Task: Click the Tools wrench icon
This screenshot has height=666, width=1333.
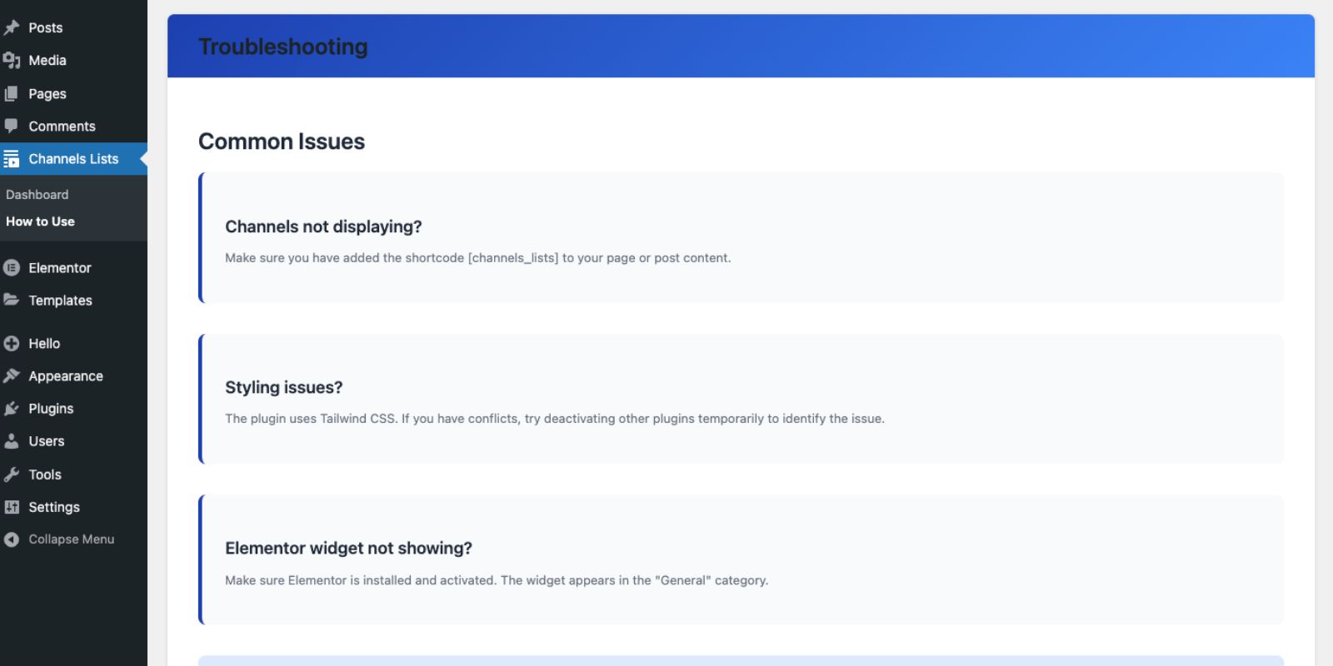Action: click(12, 475)
